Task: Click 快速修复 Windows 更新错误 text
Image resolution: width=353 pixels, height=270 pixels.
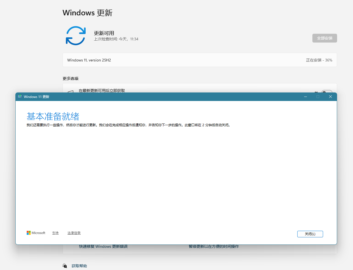Action: click(103, 246)
